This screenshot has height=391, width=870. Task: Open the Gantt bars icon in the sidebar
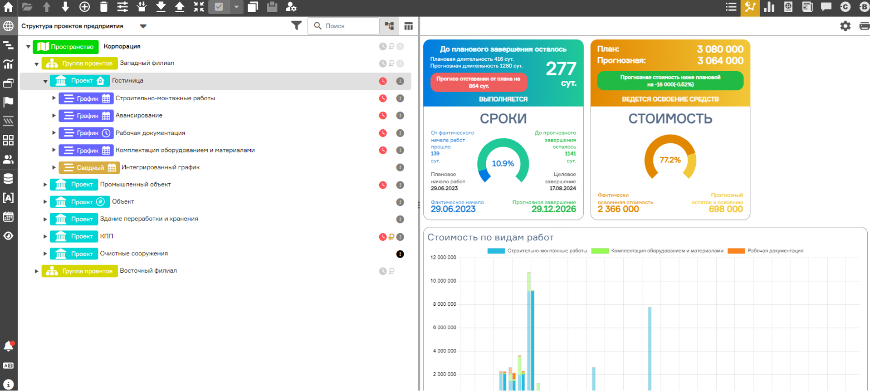[8, 45]
